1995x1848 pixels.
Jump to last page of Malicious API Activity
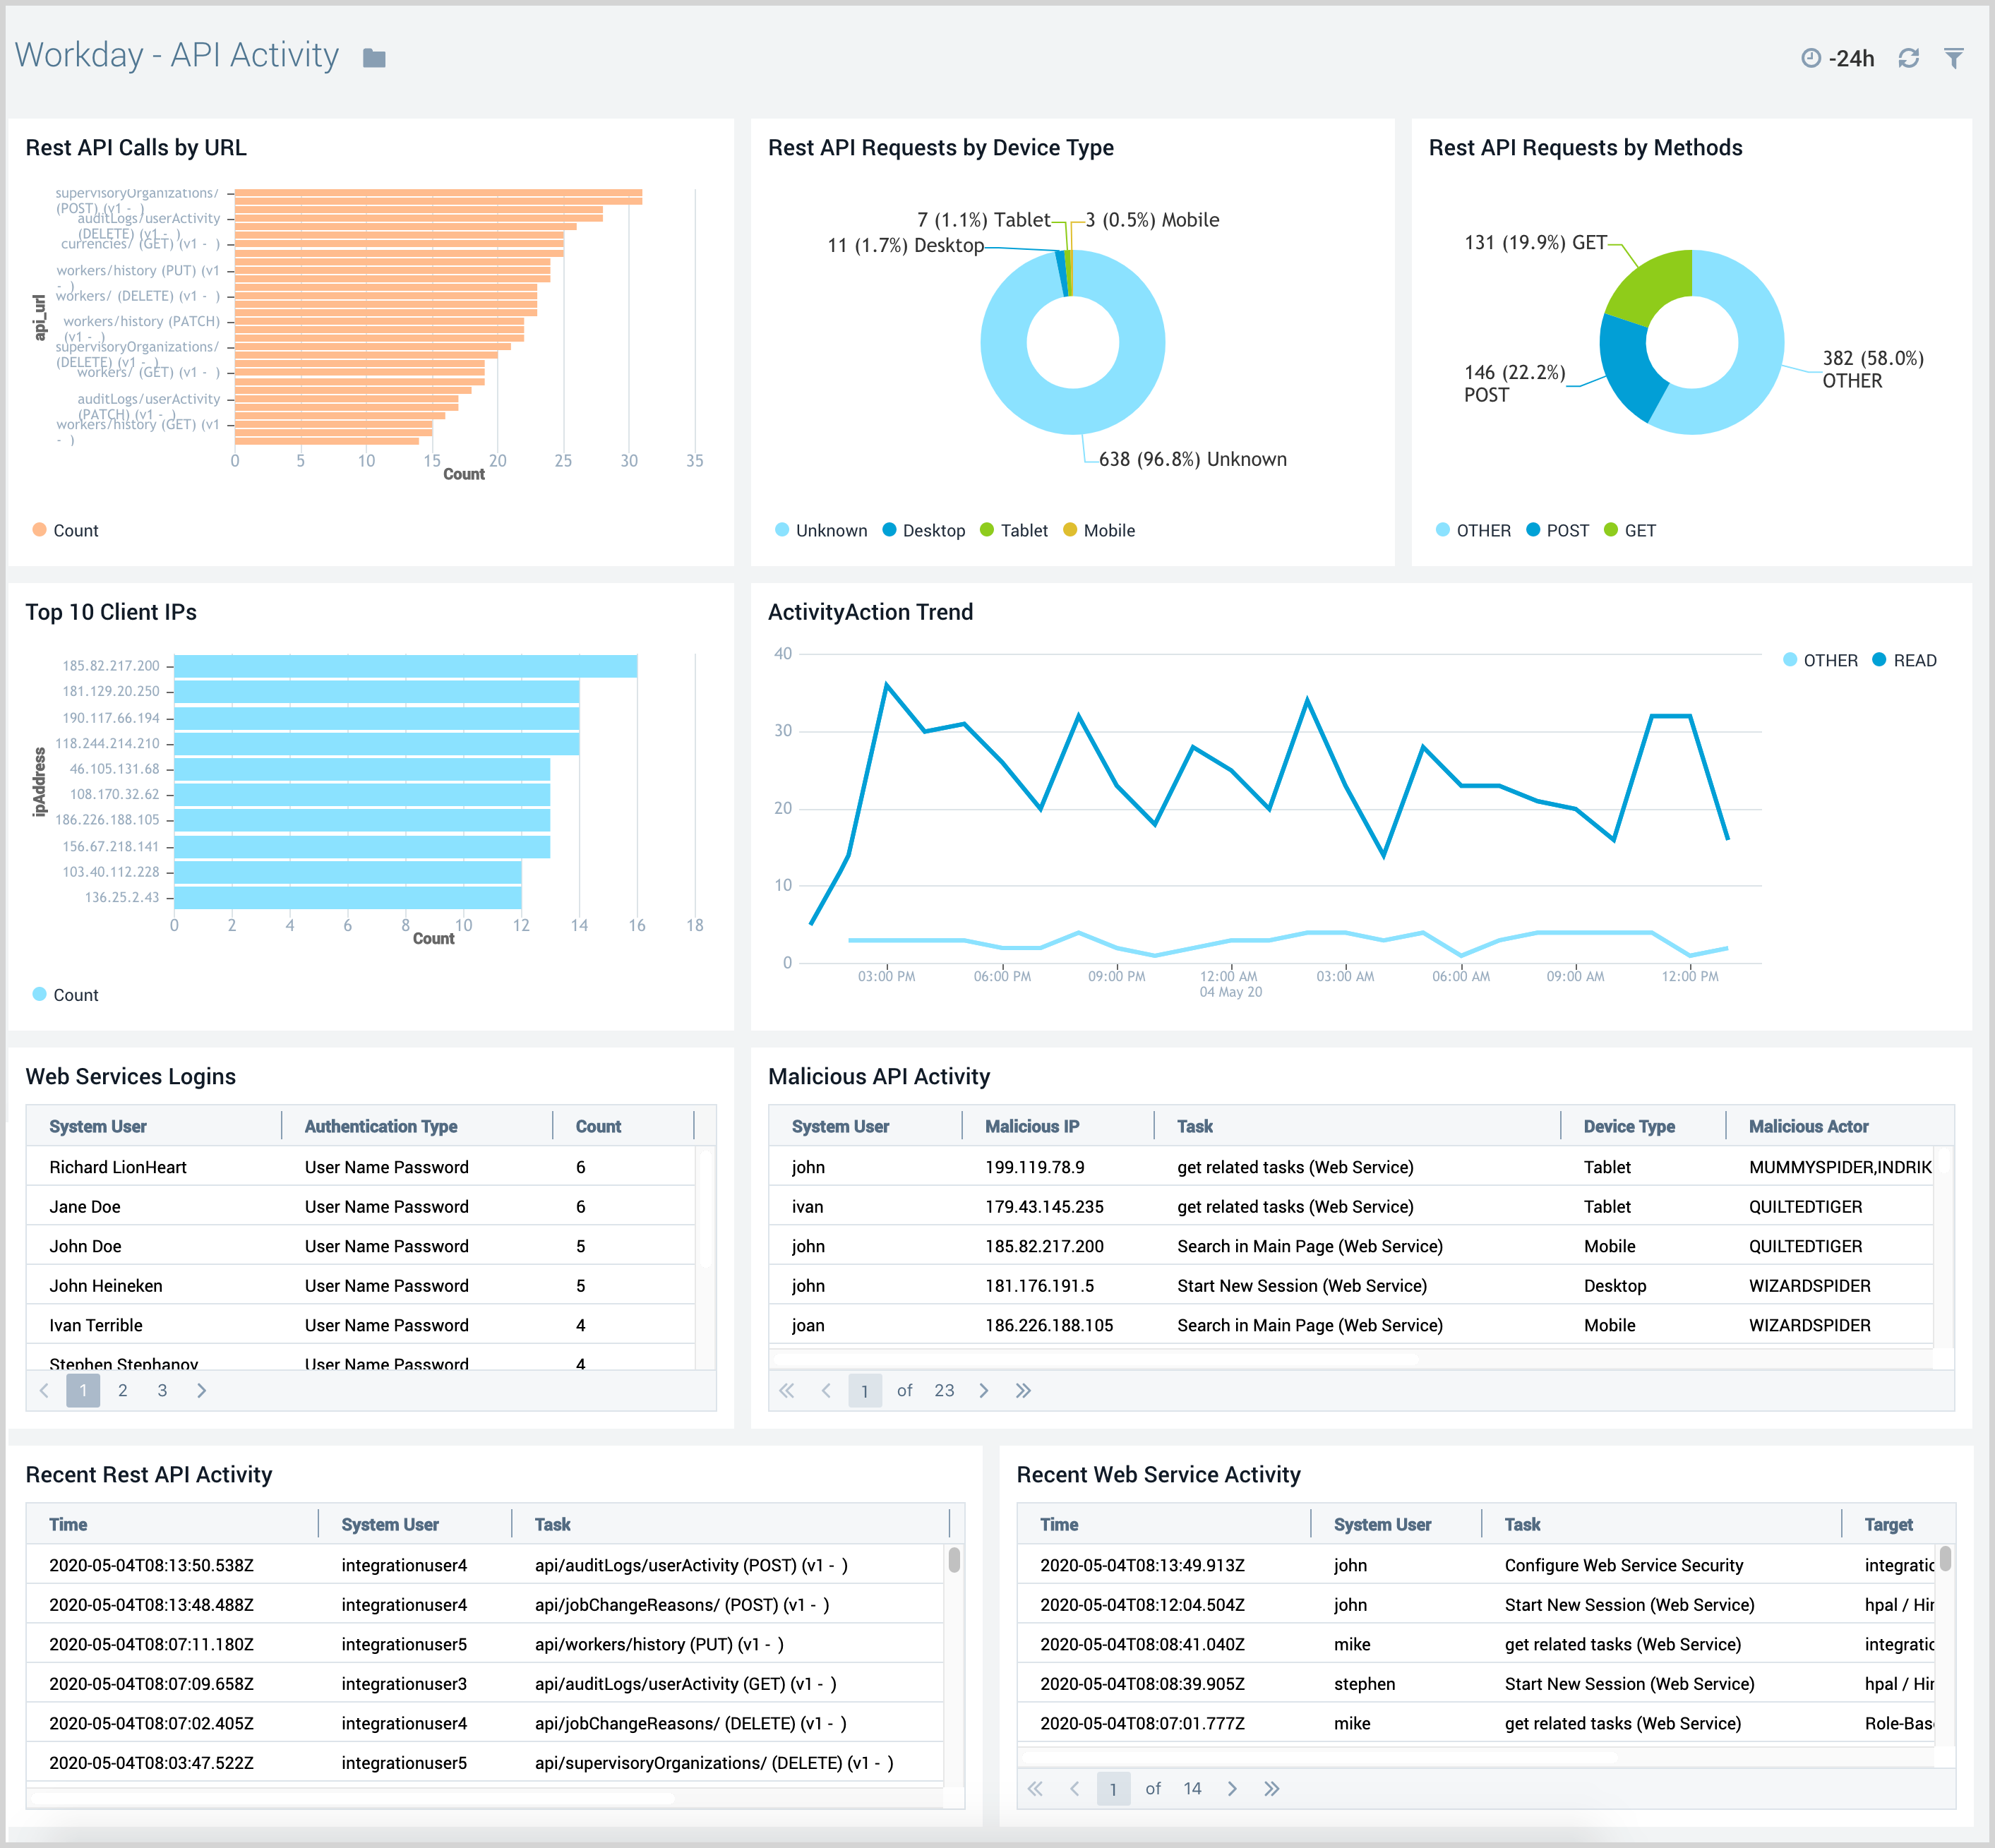(x=1023, y=1390)
